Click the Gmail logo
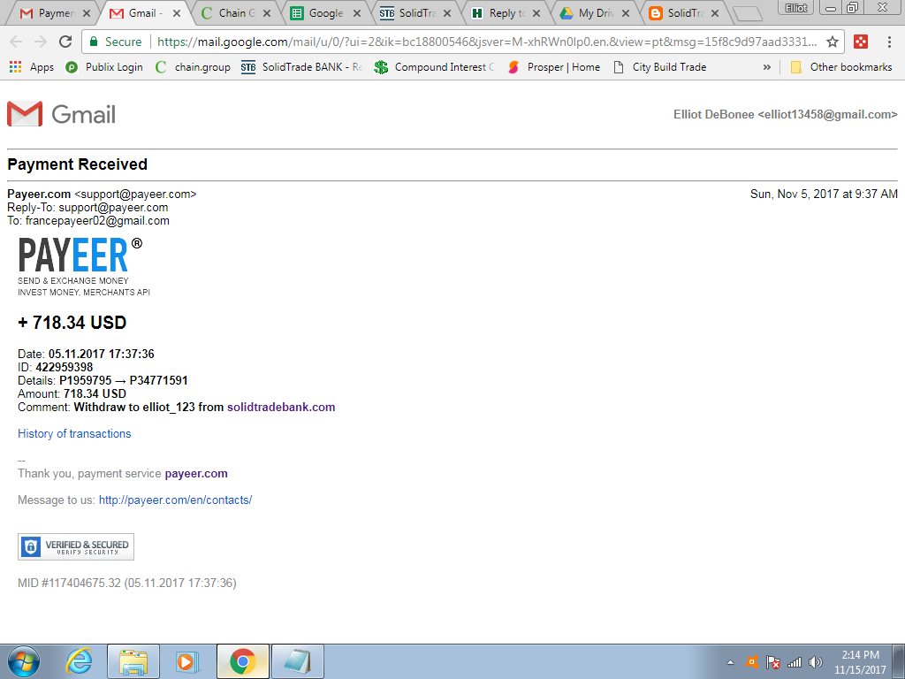Screen dimensions: 905x679 pyautogui.click(x=62, y=114)
